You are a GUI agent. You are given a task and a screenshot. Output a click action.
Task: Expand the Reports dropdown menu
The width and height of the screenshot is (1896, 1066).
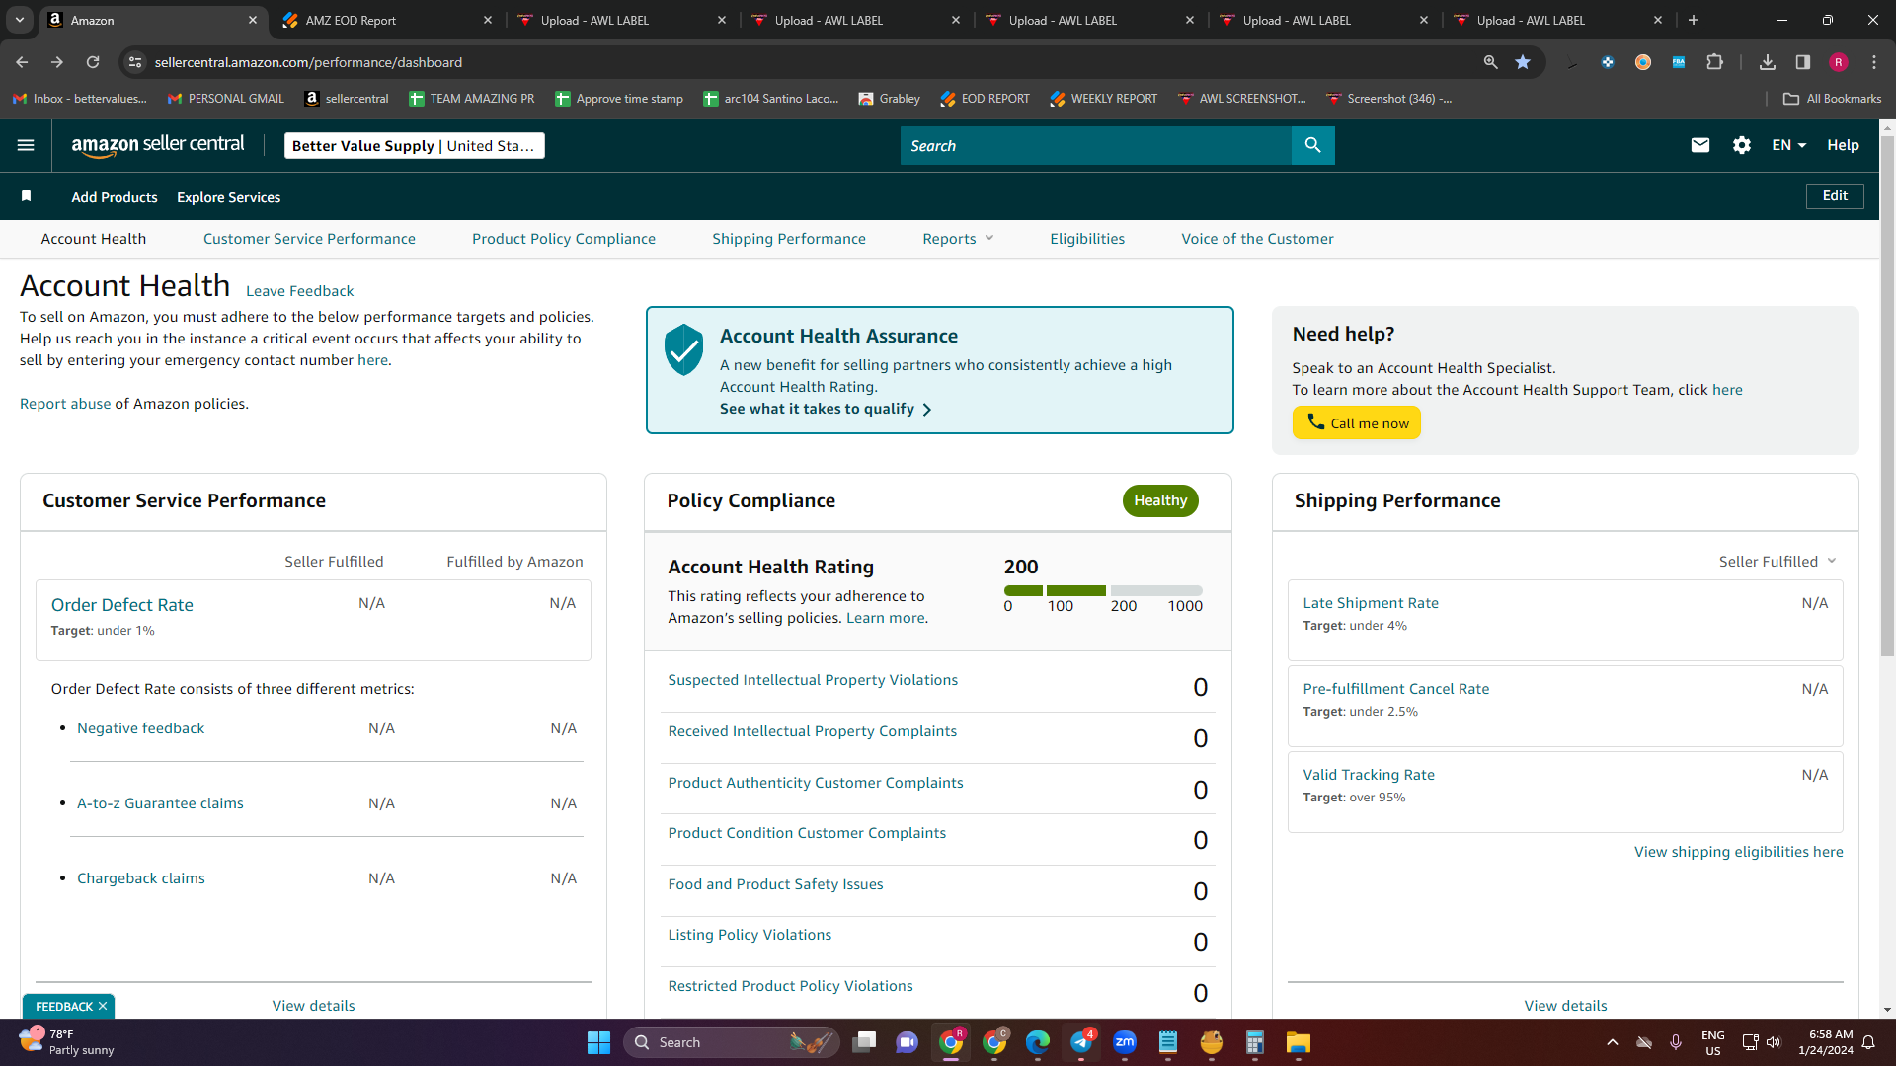pos(958,238)
